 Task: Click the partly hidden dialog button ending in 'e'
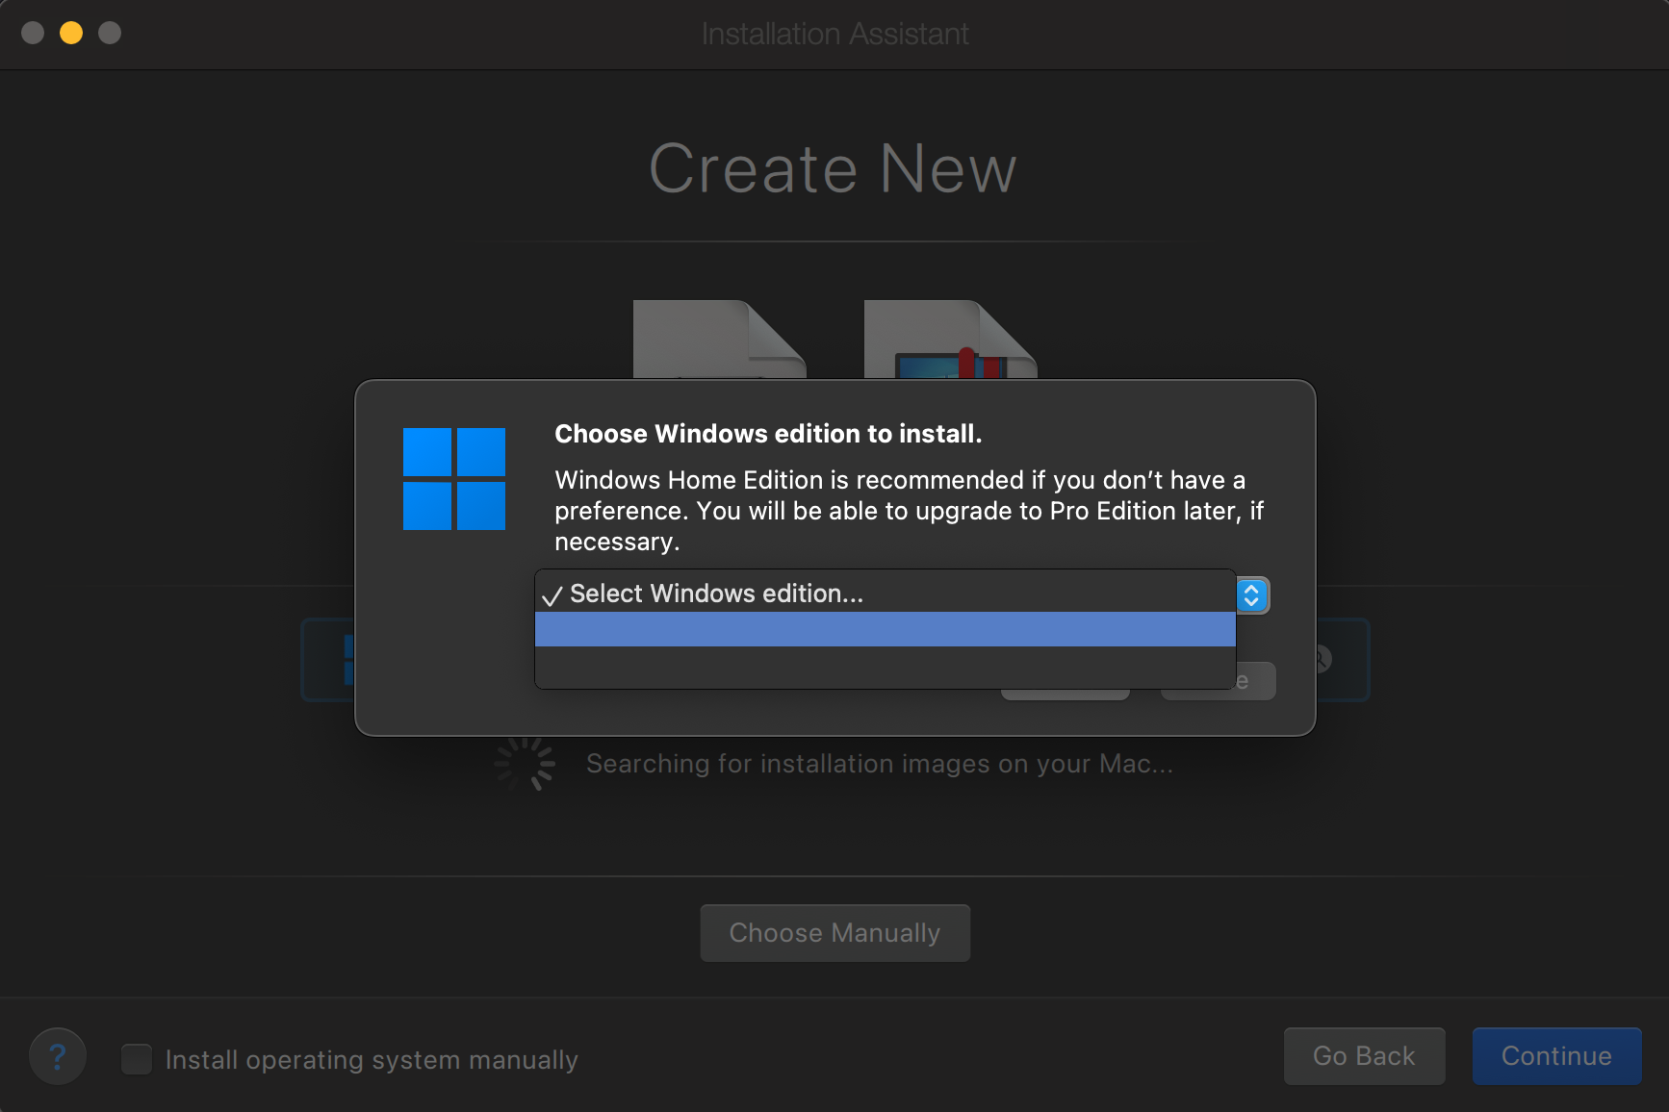pyautogui.click(x=1255, y=681)
